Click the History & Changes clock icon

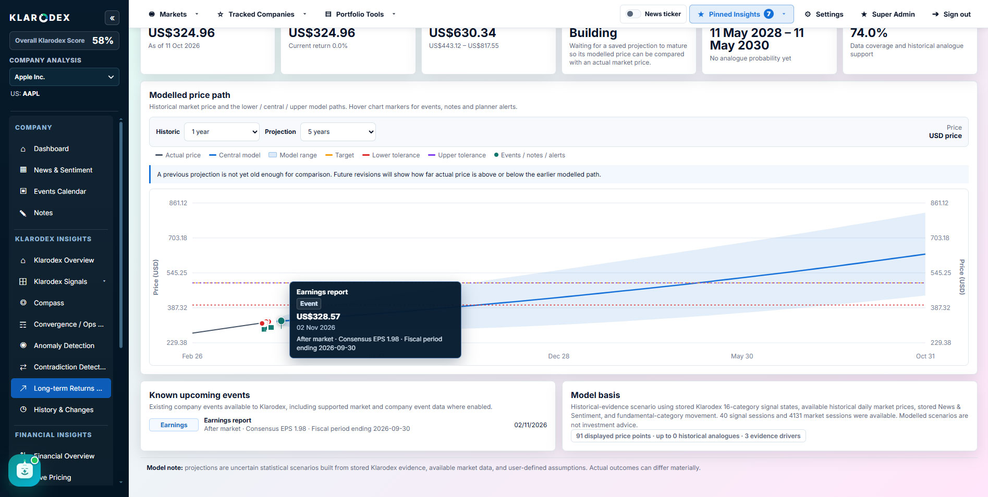point(23,409)
